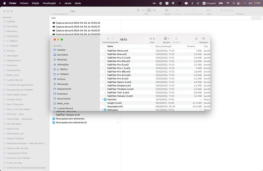Sort by Tipo column
Screen dimensions: 263x171
coord(206,46)
